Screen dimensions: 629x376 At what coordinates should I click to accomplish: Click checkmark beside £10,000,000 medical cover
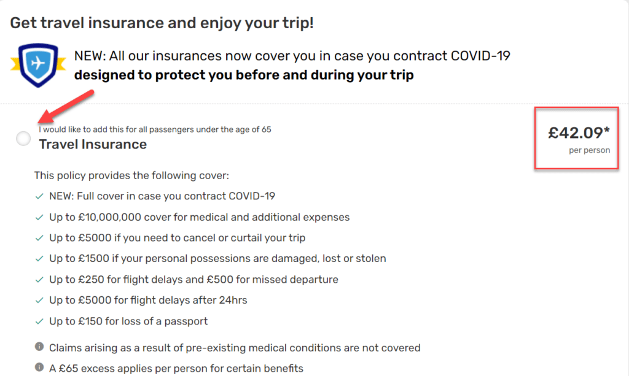coord(39,217)
